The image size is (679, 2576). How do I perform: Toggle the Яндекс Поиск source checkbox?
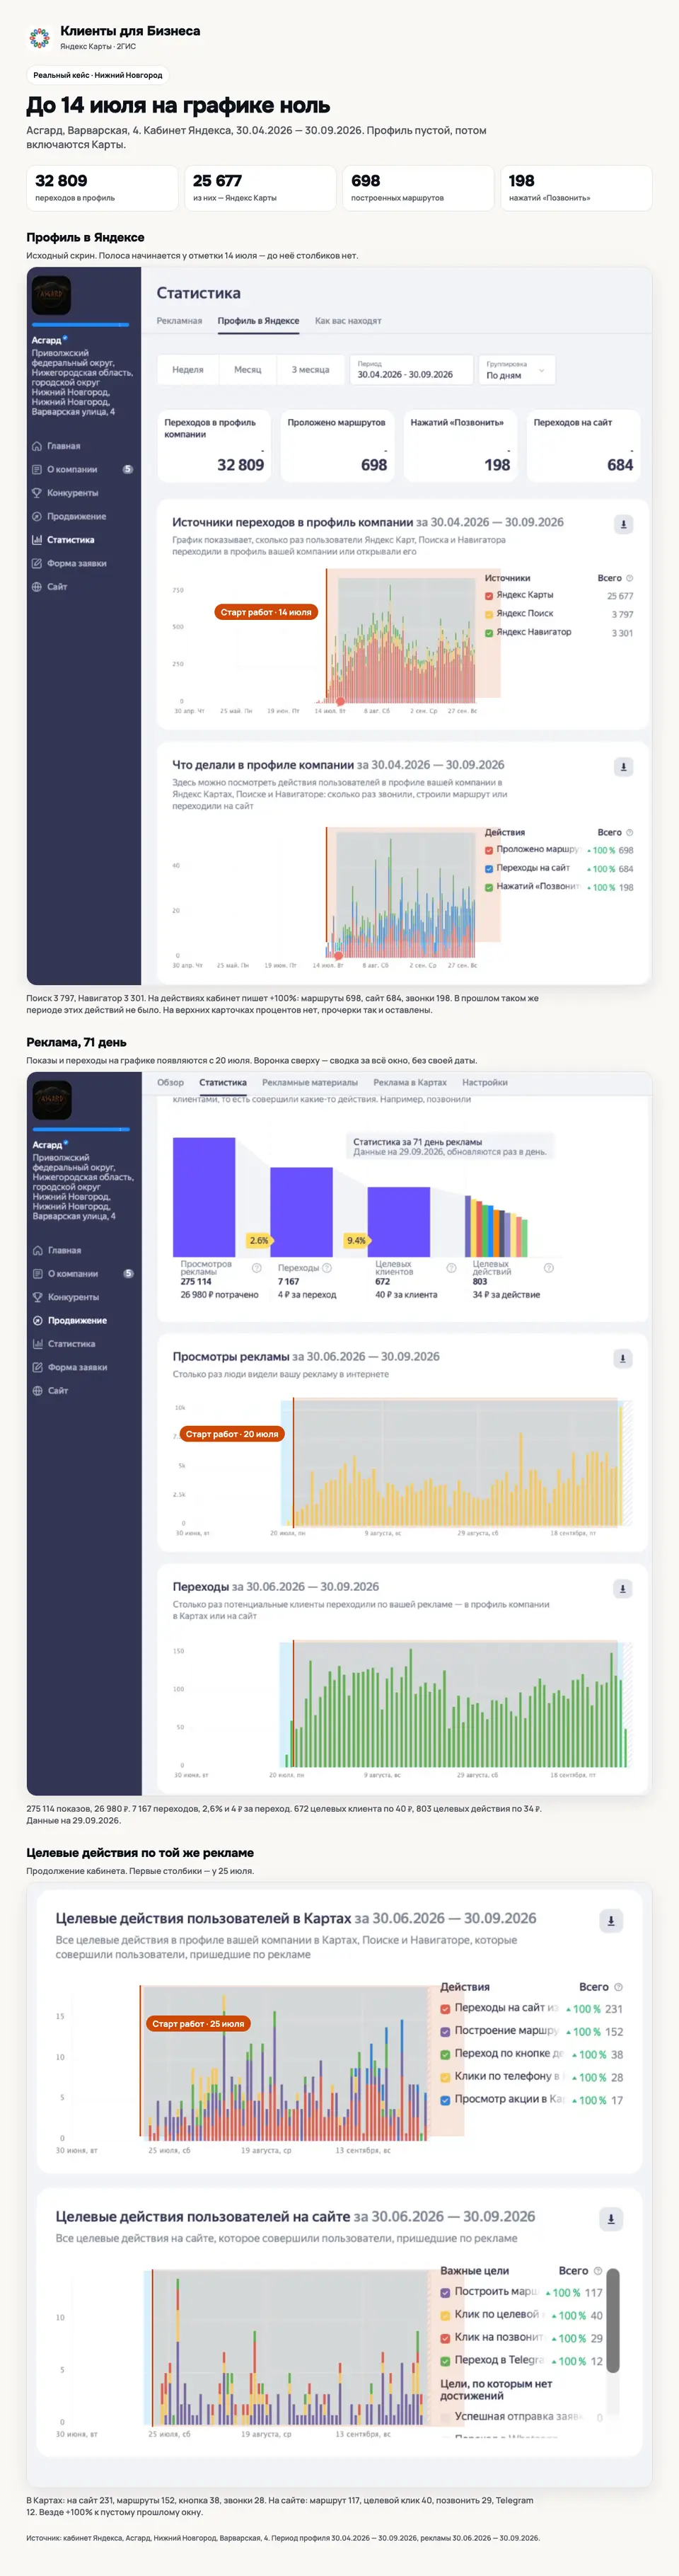coord(489,614)
